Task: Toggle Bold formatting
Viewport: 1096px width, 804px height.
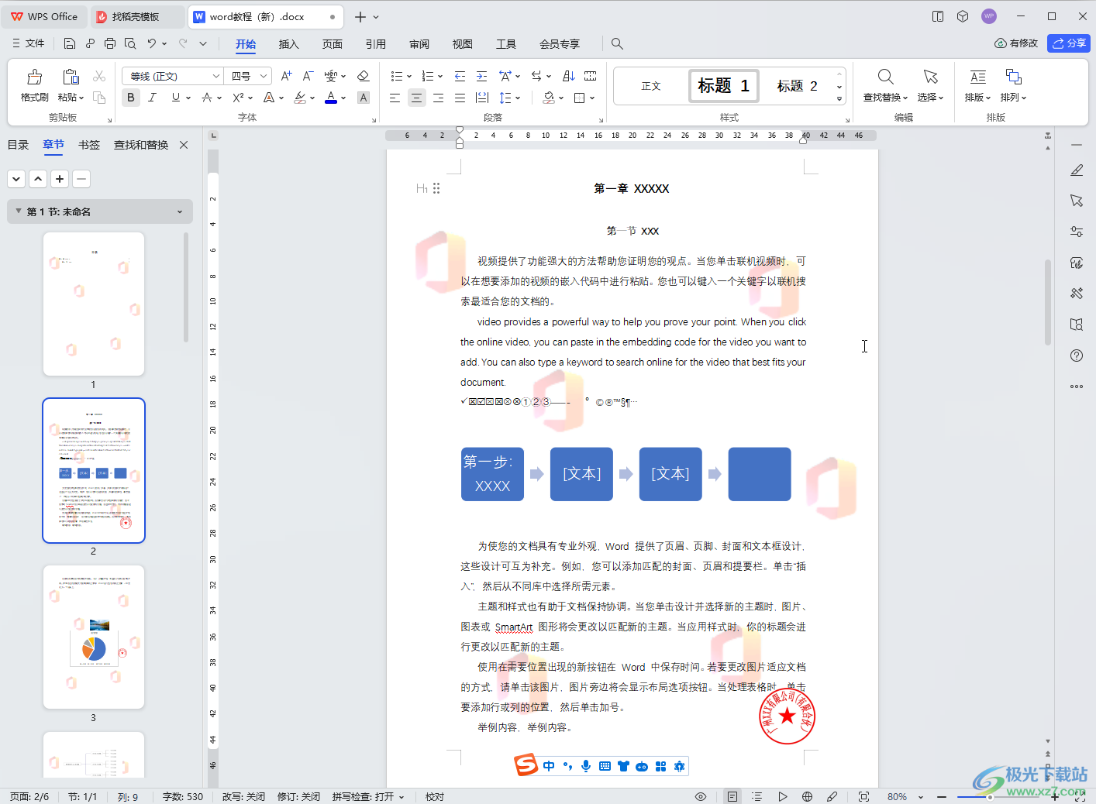Action: pyautogui.click(x=131, y=98)
